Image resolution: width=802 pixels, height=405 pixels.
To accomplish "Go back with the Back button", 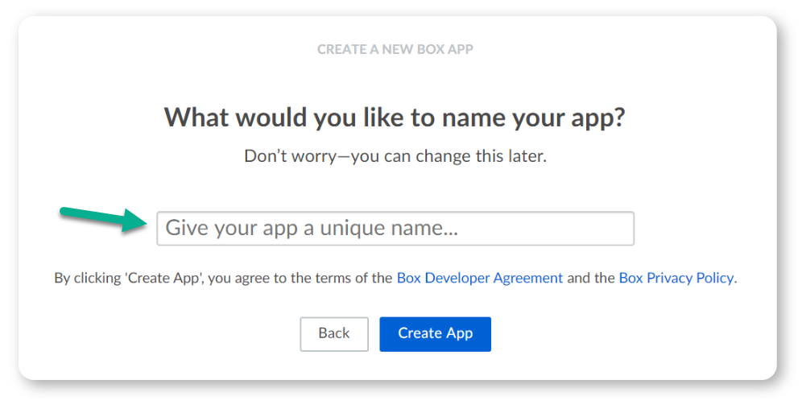I will coord(334,334).
